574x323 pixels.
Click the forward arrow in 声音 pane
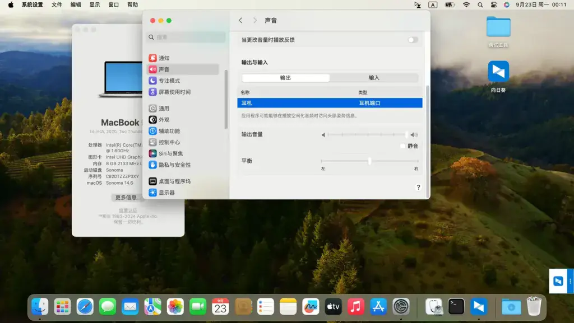click(255, 21)
